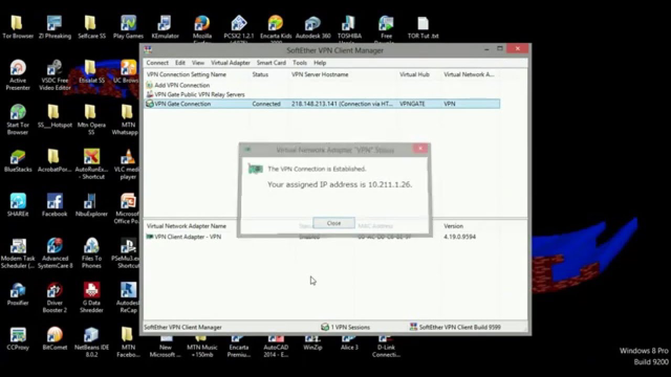Open the Smart Card menu

(271, 63)
